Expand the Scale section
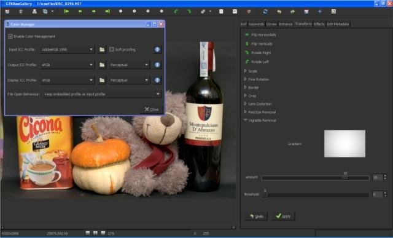393x238 pixels. [246, 71]
